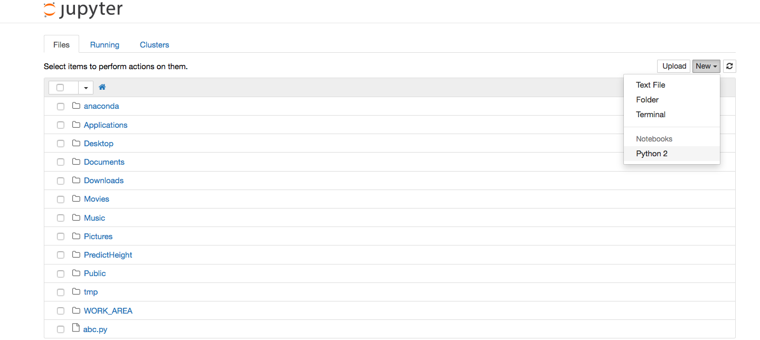The image size is (760, 340).
Task: Check the checkbox next to Documents
Action: tap(60, 162)
